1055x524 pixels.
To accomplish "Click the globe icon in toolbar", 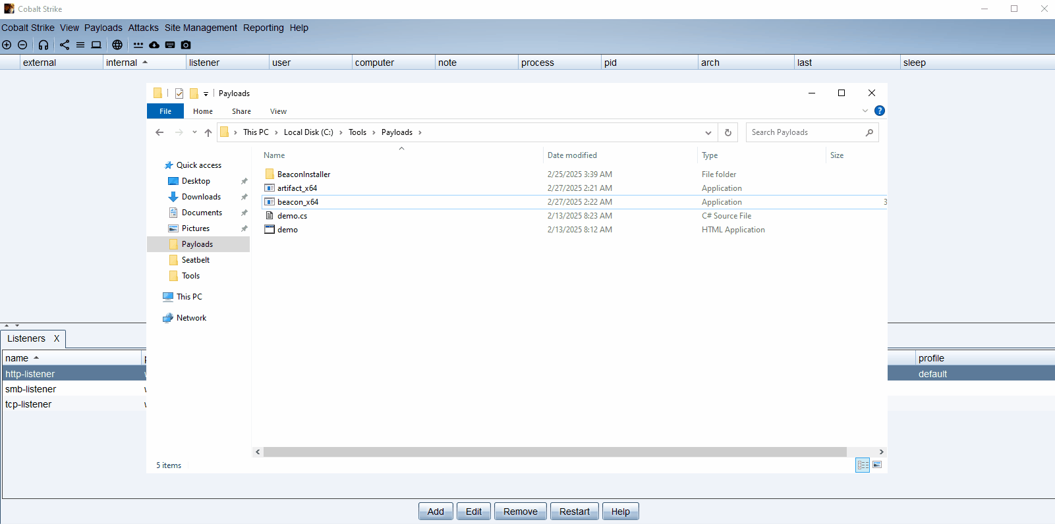I will point(117,45).
